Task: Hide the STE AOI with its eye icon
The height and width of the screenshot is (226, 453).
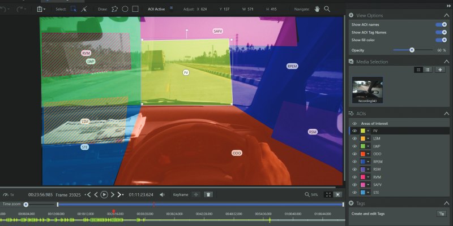Action: click(354, 192)
